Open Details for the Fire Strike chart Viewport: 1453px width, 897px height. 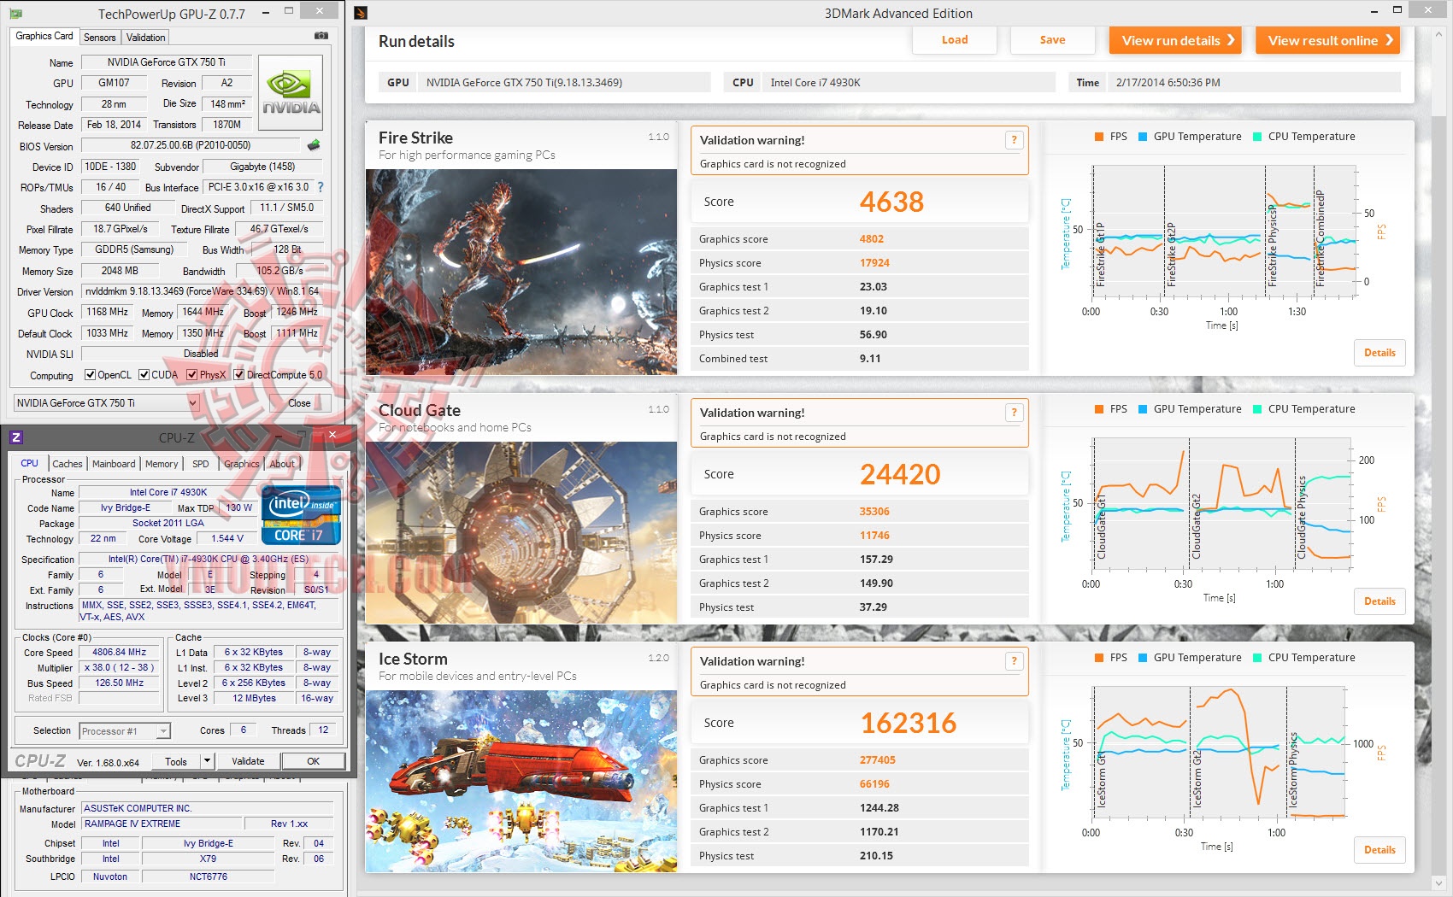tap(1379, 353)
